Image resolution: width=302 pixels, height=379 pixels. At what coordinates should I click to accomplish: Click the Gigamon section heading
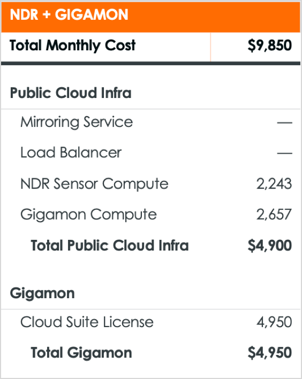point(42,294)
